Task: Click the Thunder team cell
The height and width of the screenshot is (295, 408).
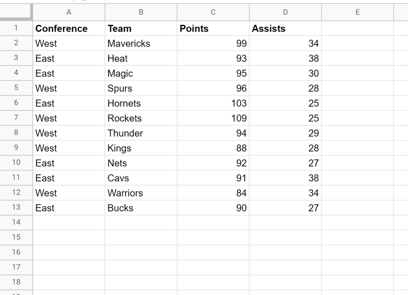Action: pos(141,133)
